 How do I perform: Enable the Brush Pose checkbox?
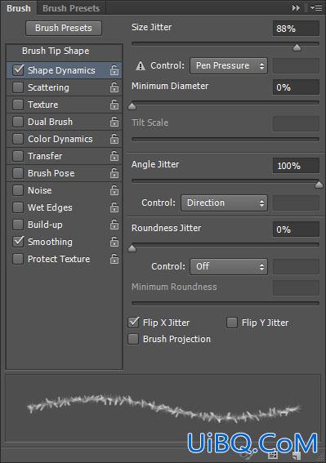[18, 173]
